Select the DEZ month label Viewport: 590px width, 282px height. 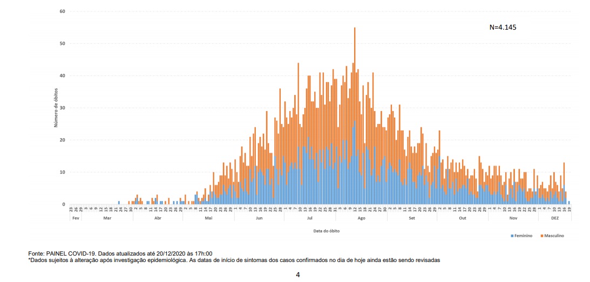tap(555, 218)
